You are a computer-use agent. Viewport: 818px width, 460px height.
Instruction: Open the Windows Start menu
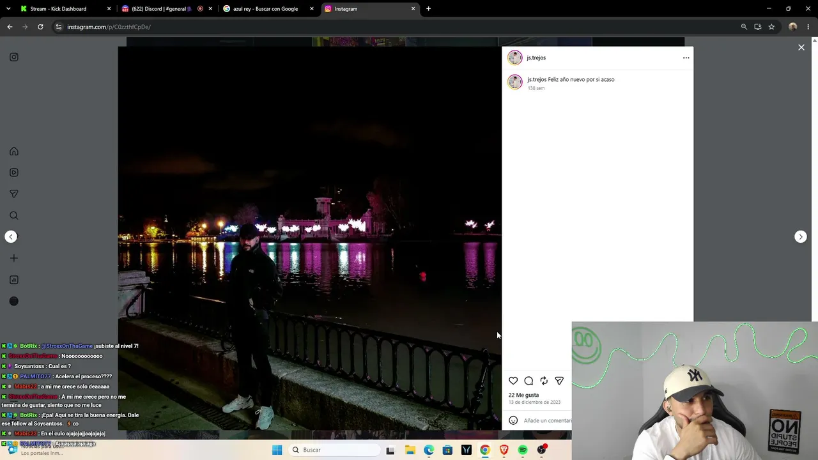pos(277,450)
